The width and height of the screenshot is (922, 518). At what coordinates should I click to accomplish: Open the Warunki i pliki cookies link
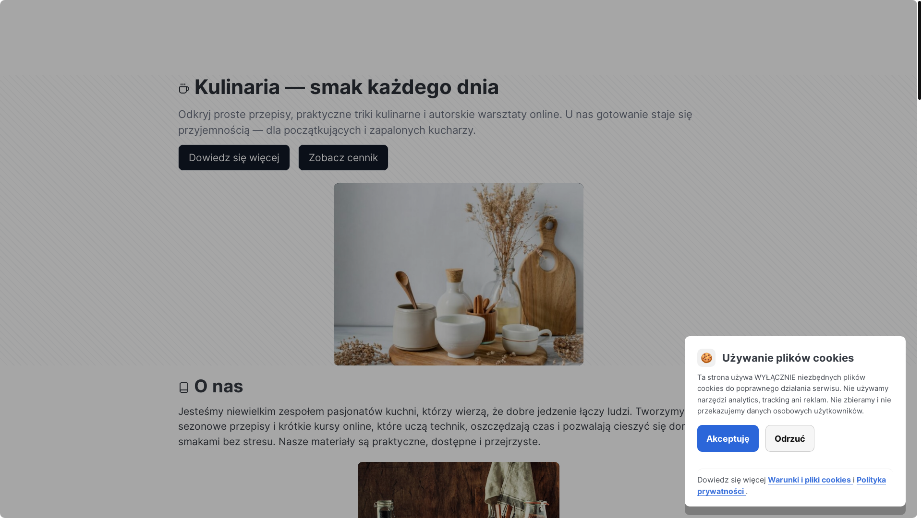(810, 480)
